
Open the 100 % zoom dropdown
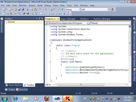click(54, 85)
